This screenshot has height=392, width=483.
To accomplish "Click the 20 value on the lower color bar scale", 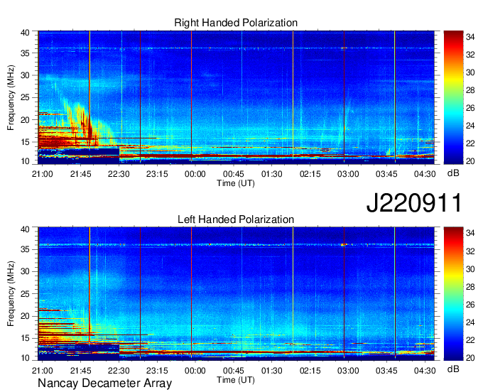I will click(x=470, y=358).
